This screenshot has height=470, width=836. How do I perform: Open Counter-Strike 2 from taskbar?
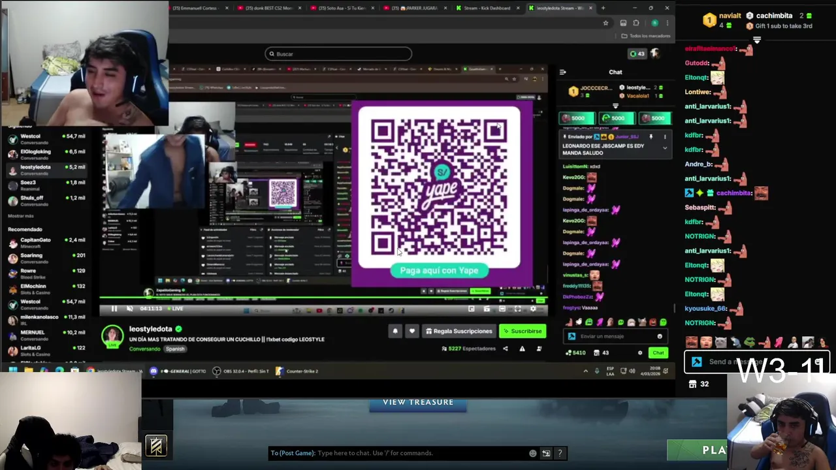click(x=297, y=371)
